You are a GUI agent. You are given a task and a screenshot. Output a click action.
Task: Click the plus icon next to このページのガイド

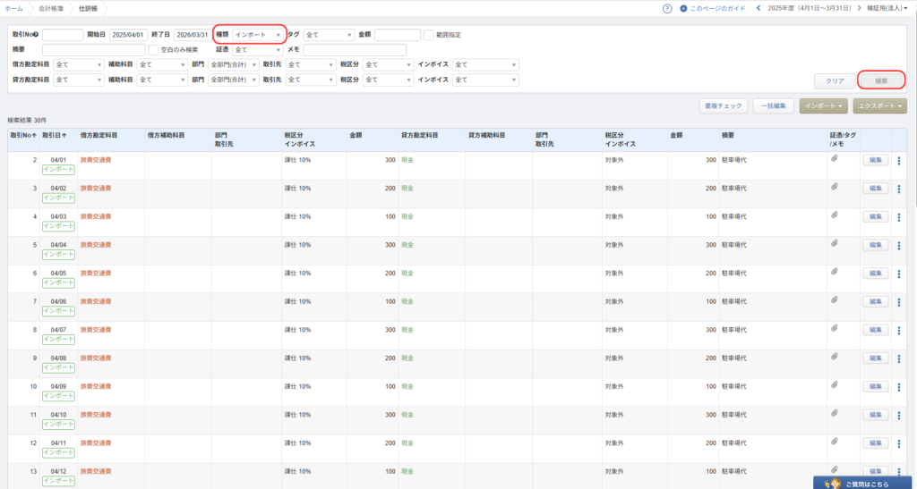[x=683, y=8]
